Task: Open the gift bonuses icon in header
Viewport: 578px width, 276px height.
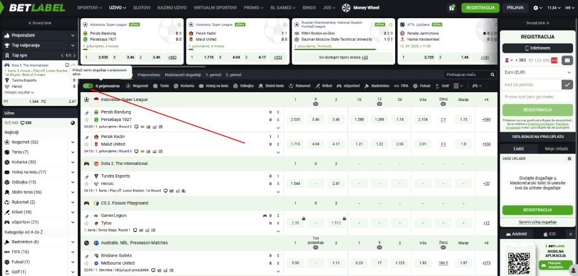Action: pos(451,8)
